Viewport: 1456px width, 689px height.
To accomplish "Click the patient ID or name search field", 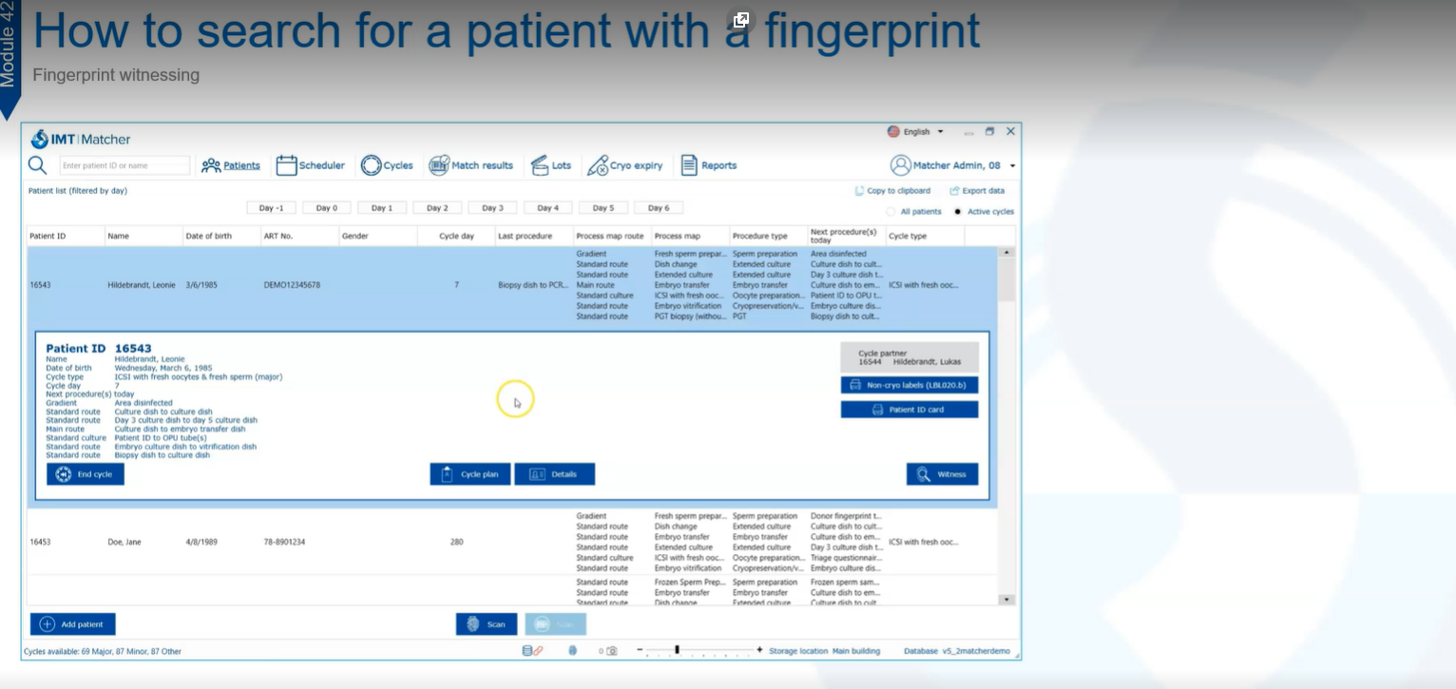I will (125, 165).
